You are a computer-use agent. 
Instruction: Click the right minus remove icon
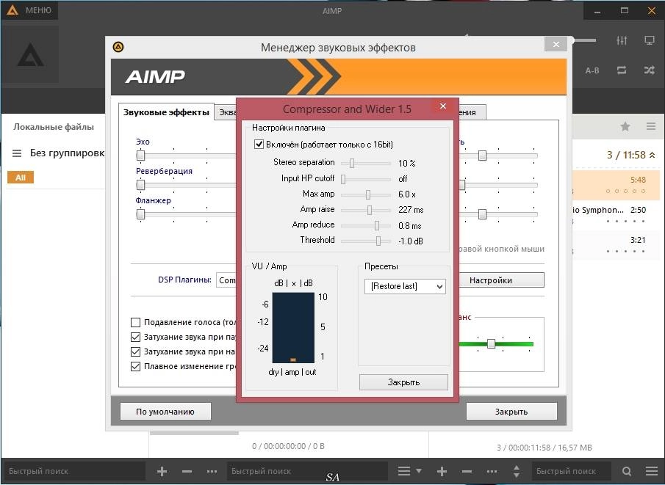tap(467, 471)
